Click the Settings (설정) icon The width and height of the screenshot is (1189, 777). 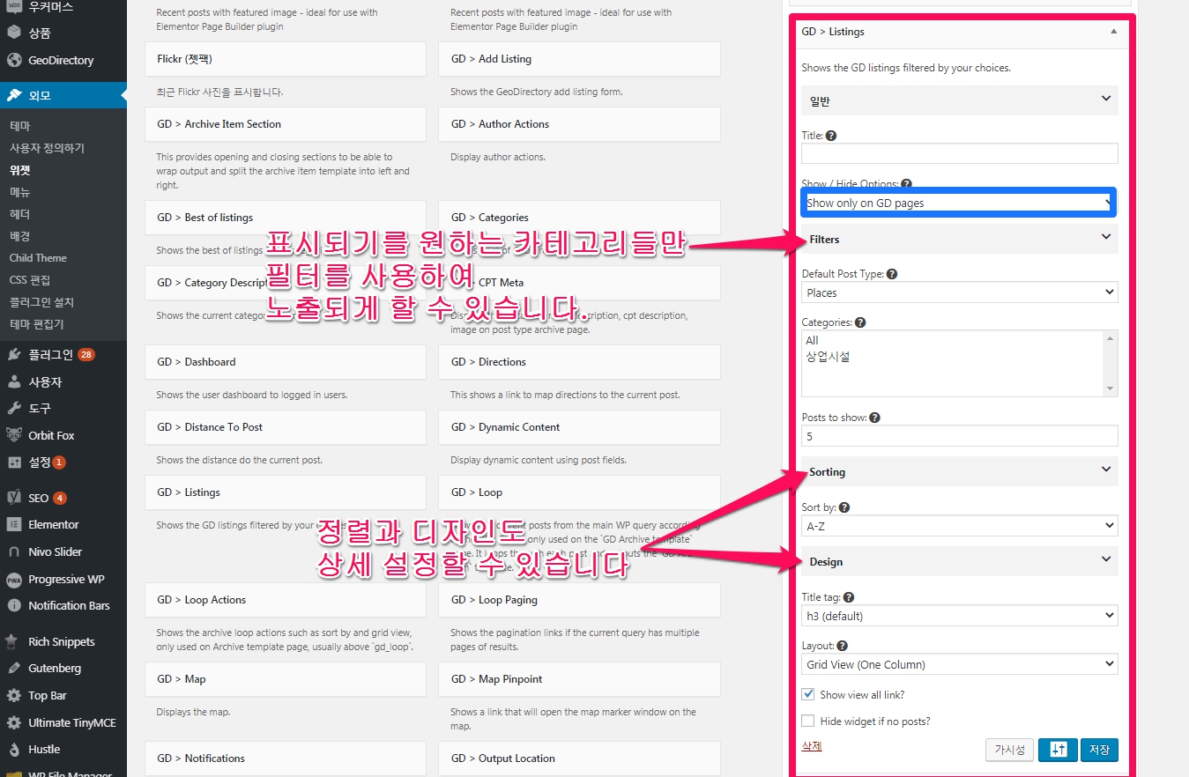13,462
